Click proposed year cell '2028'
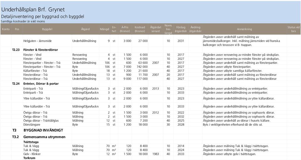 pos(181,124)
